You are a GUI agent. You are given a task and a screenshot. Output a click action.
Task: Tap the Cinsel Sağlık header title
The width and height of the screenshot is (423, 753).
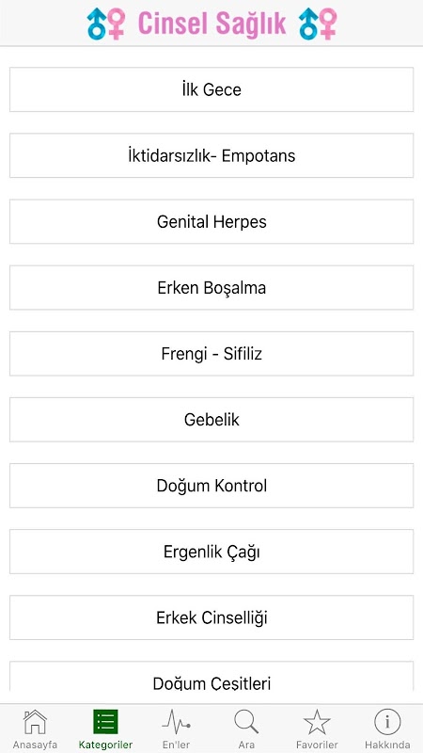click(212, 24)
